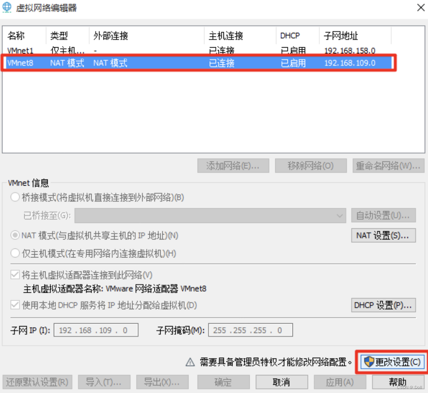The image size is (428, 393).
Task: Click the 类型 column header
Action: tap(68, 35)
